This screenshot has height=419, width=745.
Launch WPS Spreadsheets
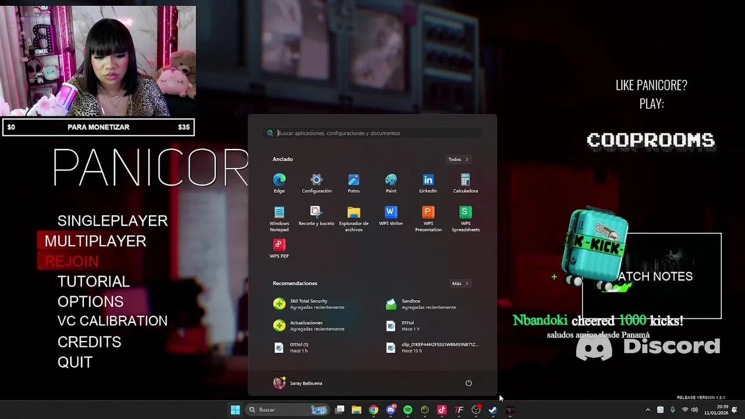tap(465, 219)
